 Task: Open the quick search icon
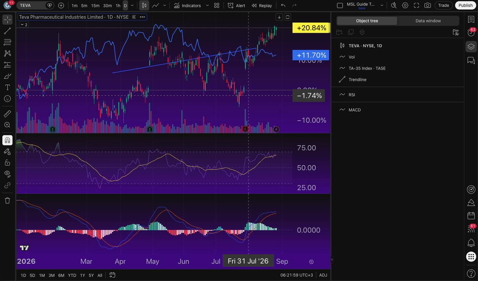pos(394,5)
